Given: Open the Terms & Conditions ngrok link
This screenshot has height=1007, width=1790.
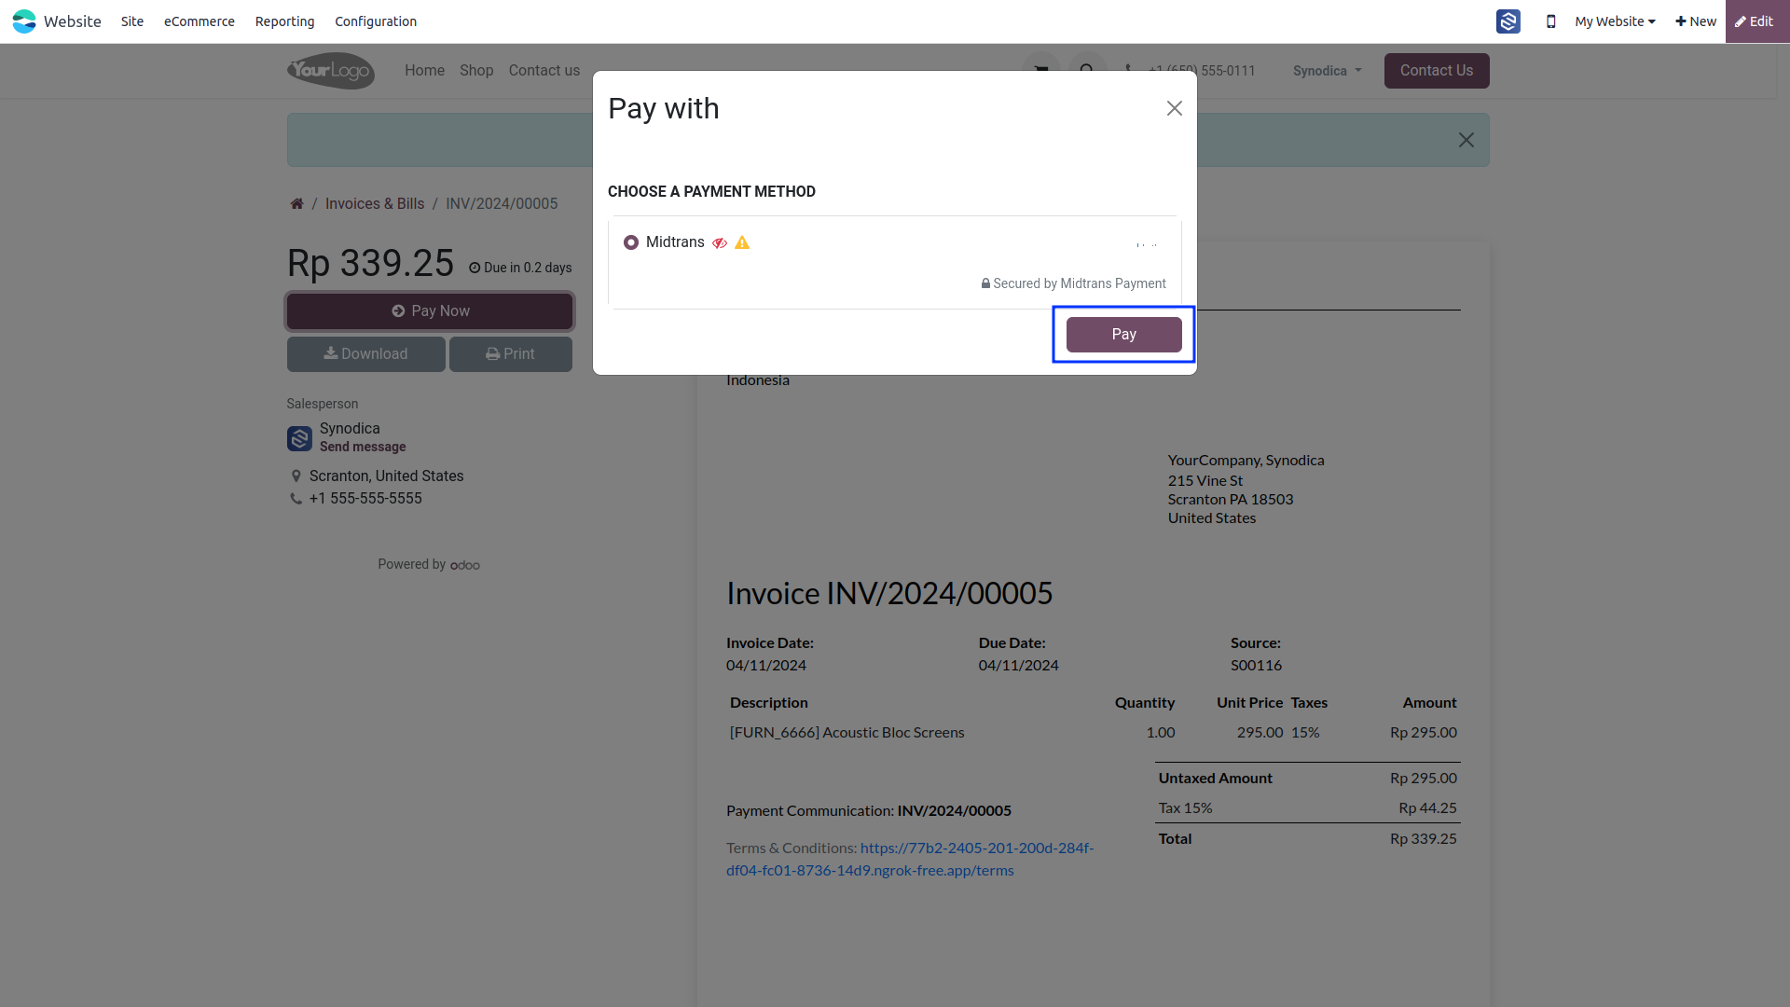Looking at the screenshot, I should point(910,859).
